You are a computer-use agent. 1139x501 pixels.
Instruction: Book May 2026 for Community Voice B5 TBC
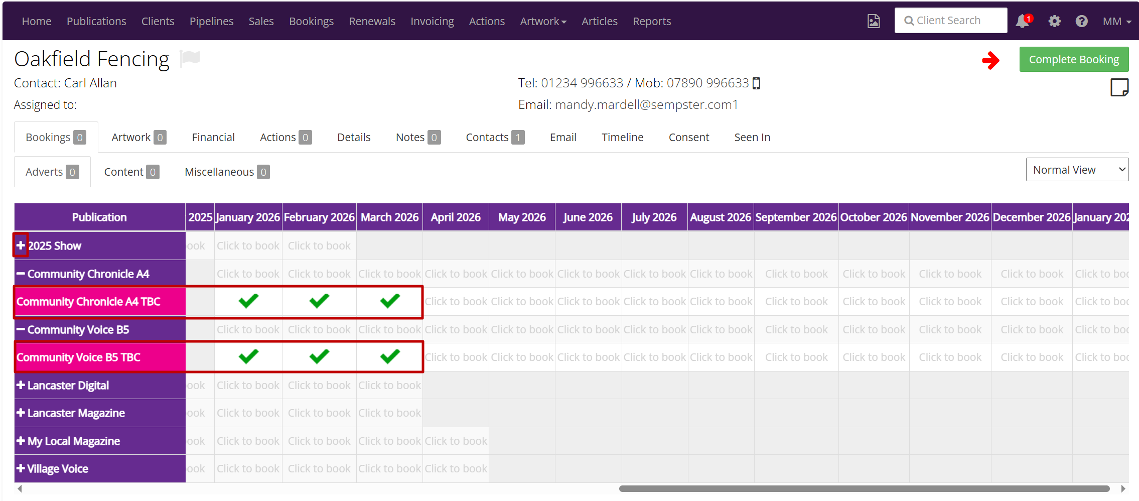pos(522,357)
